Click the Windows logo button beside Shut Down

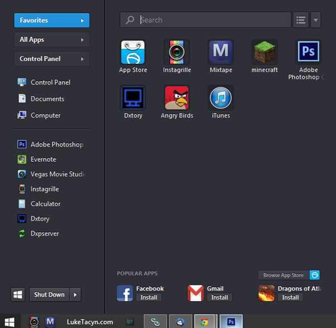pyautogui.click(x=18, y=294)
